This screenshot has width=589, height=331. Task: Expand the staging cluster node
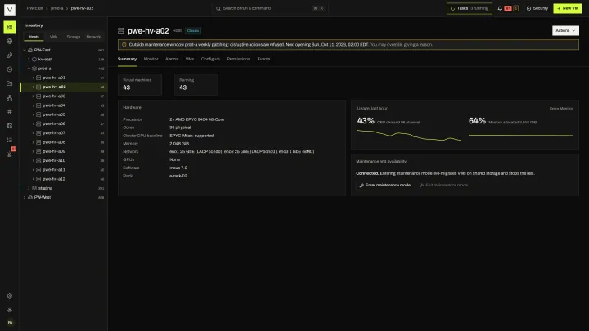coord(29,188)
